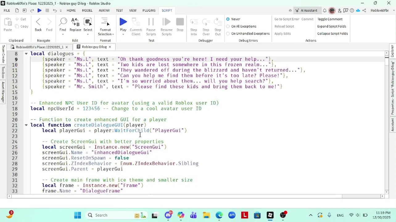Switch to the PLUGINS ribbon tab

(149, 10)
